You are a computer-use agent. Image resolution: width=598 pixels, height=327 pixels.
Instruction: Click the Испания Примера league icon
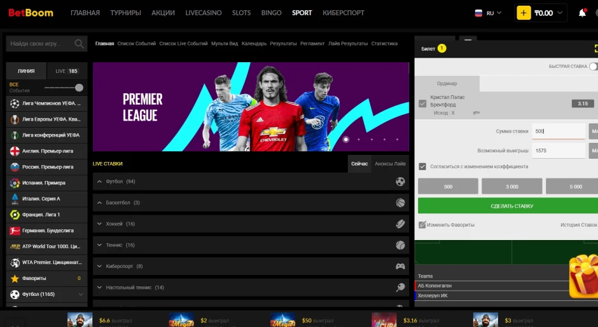pyautogui.click(x=15, y=183)
